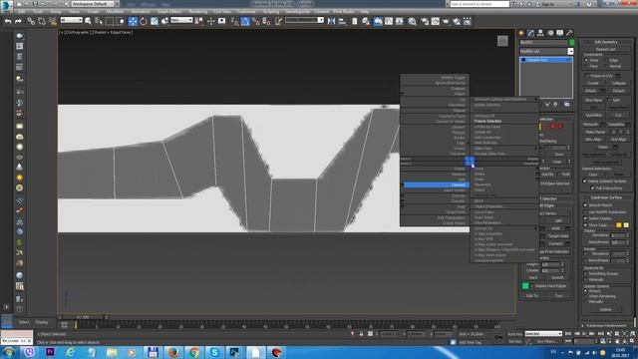Viewport: 638px width, 359px height.
Task: Toggle the Preserve UVs checkbox
Action: point(587,76)
